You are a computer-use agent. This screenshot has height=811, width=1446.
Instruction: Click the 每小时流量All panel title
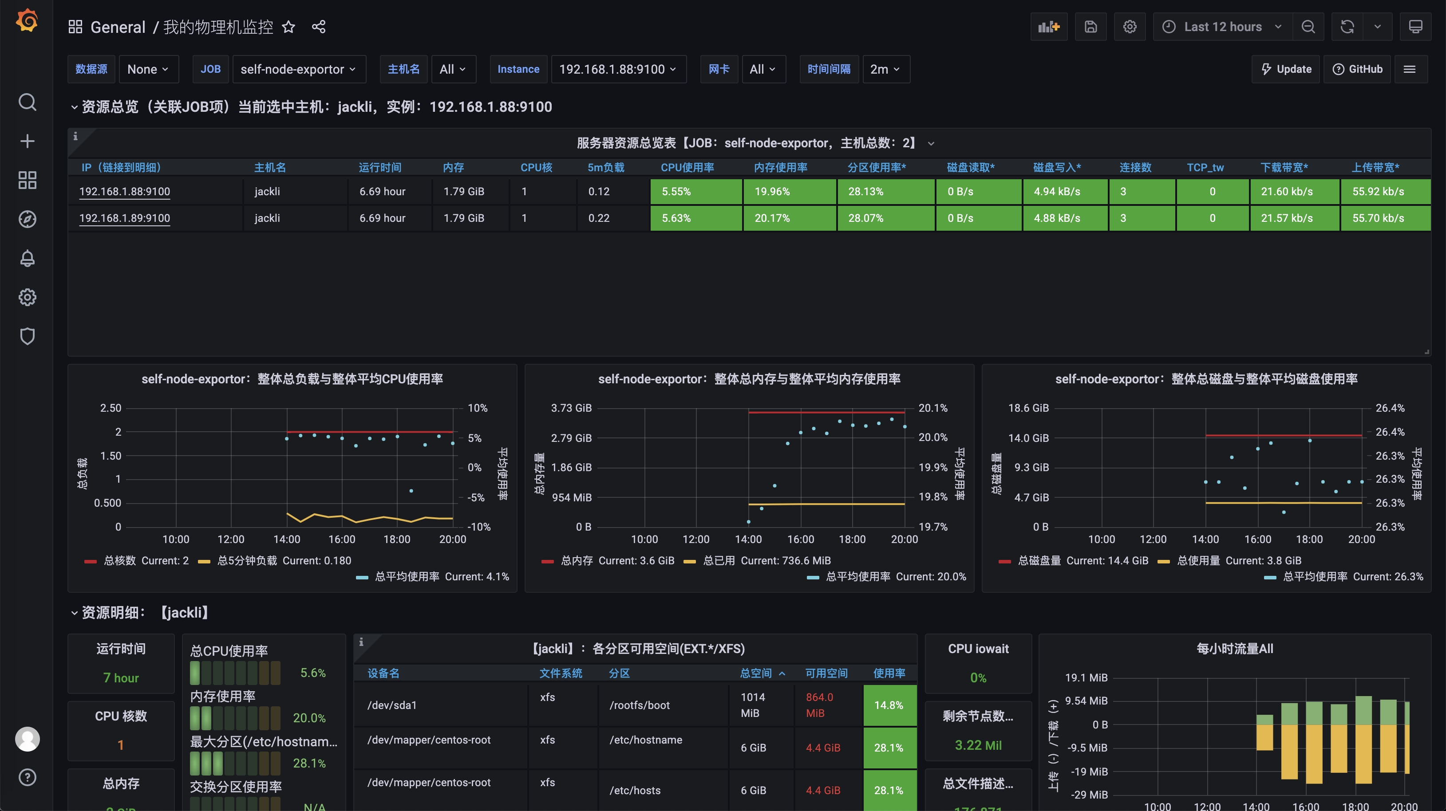pyautogui.click(x=1235, y=649)
